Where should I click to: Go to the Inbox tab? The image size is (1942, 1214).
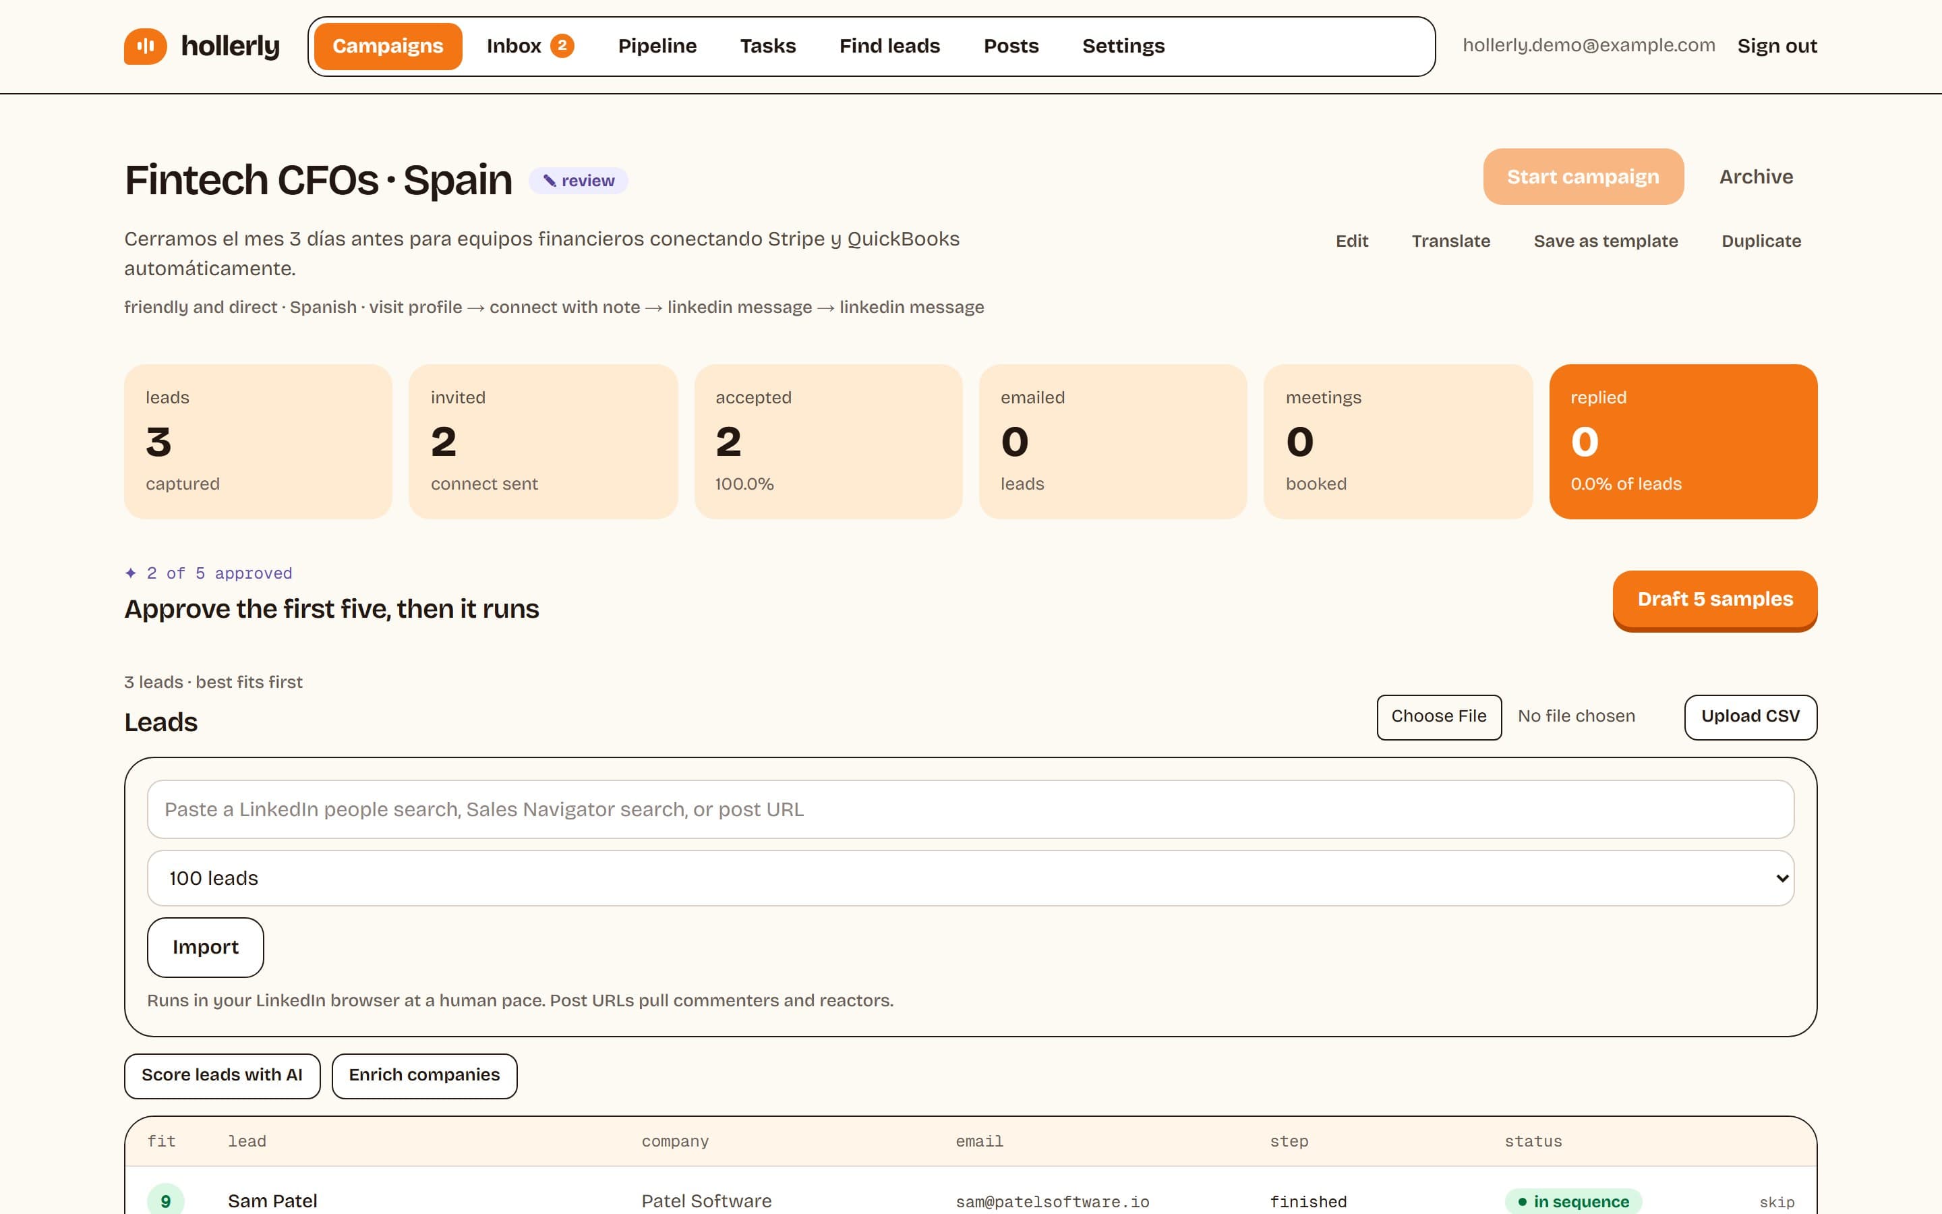tap(529, 46)
